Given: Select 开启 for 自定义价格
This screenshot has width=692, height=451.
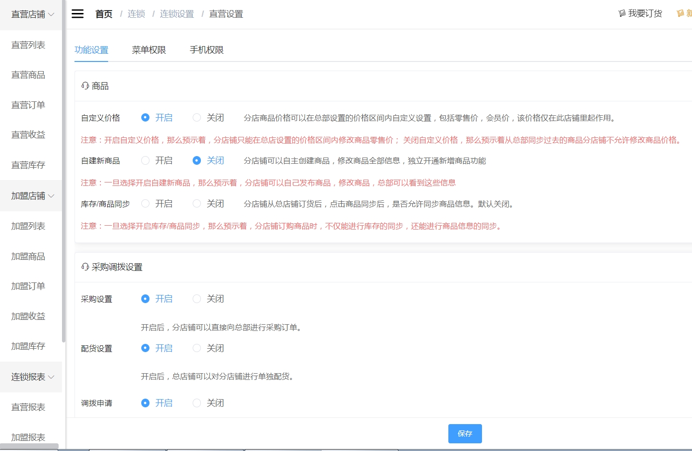Looking at the screenshot, I should (x=157, y=118).
